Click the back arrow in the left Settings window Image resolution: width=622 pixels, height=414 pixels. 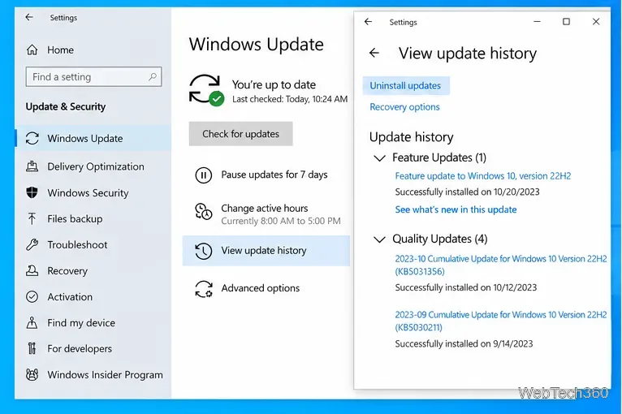click(x=29, y=17)
